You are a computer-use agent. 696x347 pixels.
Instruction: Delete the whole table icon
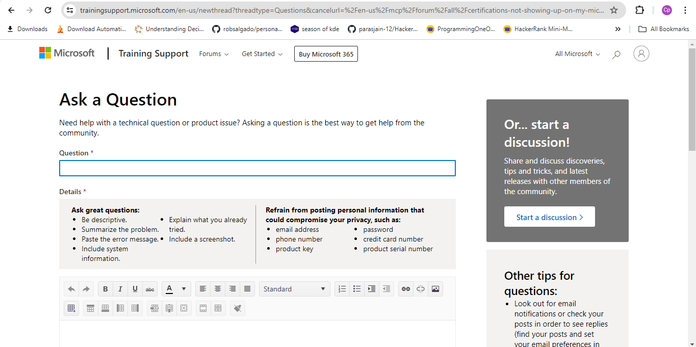(184, 308)
